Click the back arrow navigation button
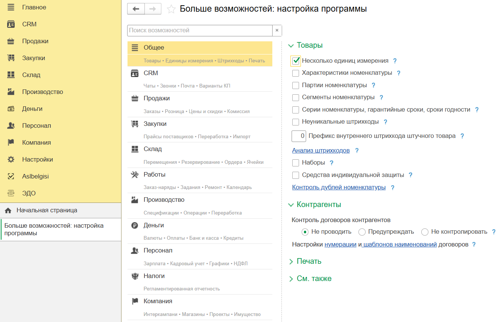 pyautogui.click(x=136, y=9)
